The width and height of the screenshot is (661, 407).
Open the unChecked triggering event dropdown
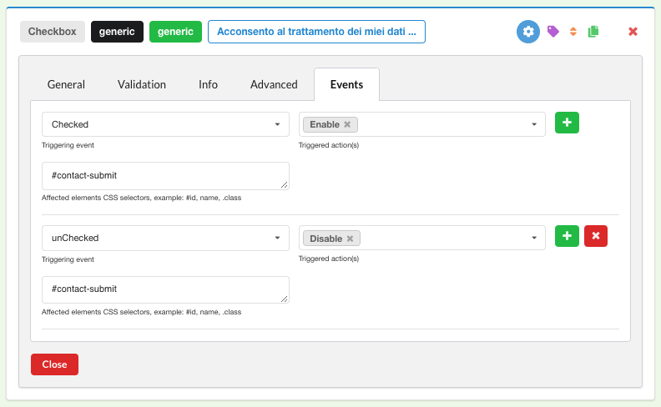click(x=165, y=238)
